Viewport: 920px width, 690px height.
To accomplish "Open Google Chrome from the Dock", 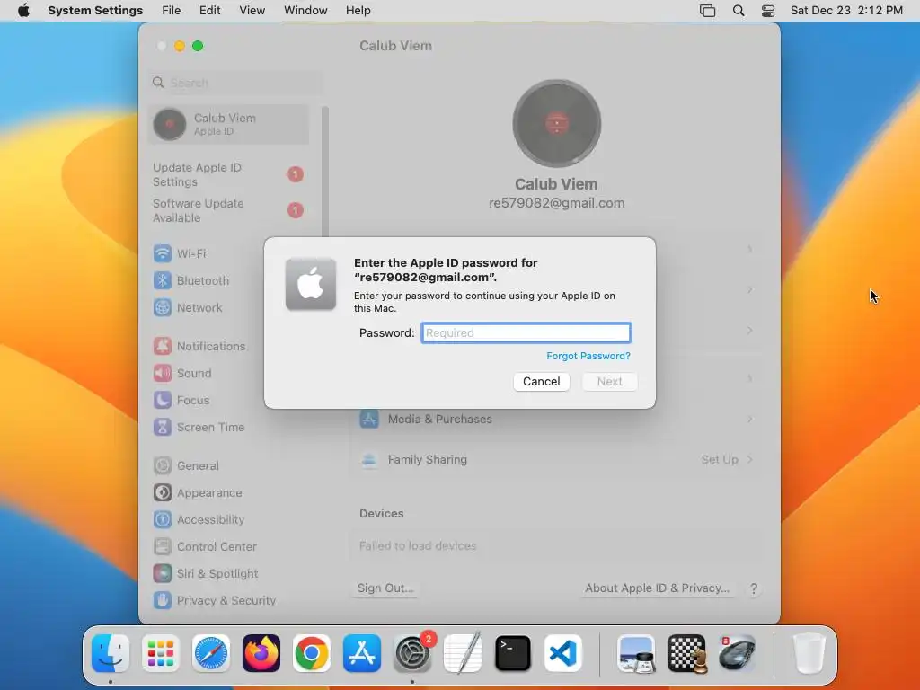I will click(x=312, y=653).
